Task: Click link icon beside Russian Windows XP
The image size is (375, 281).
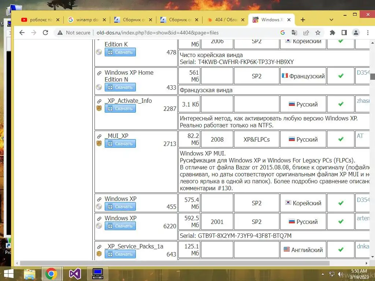Action: point(99,219)
